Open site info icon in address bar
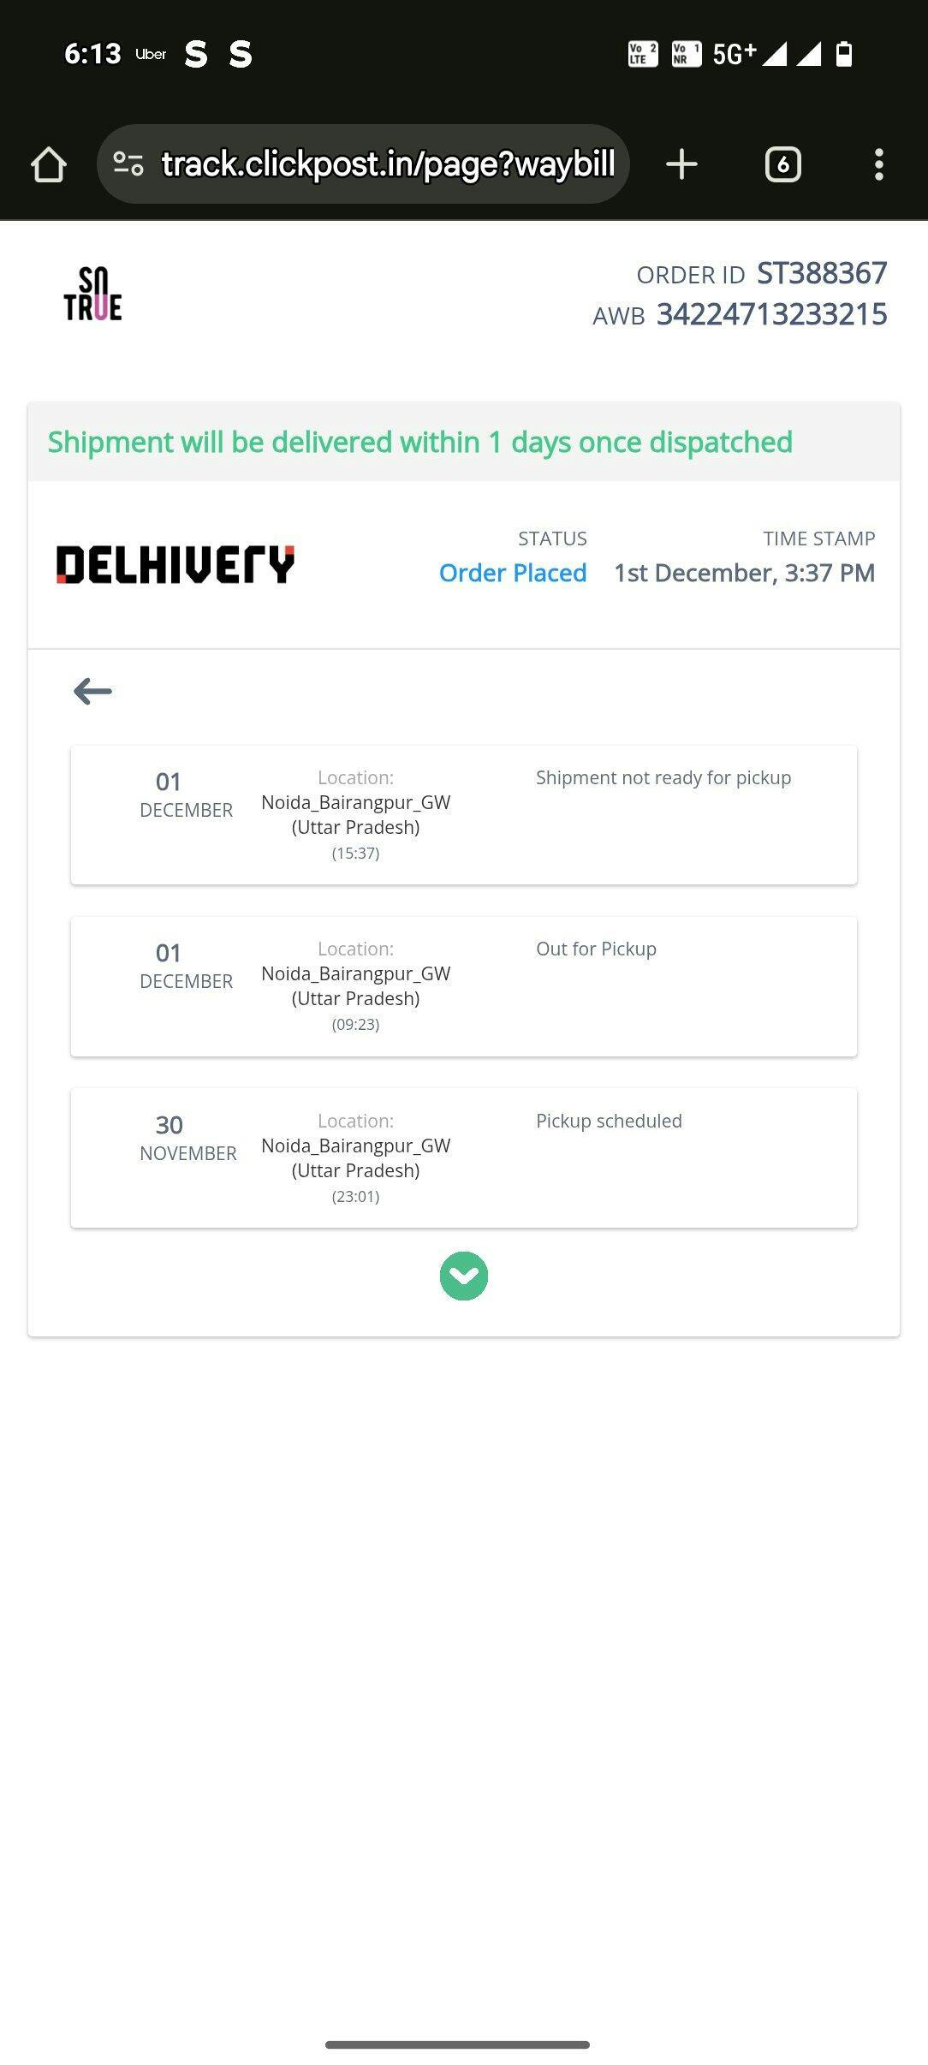This screenshot has height=2065, width=928. tap(128, 164)
